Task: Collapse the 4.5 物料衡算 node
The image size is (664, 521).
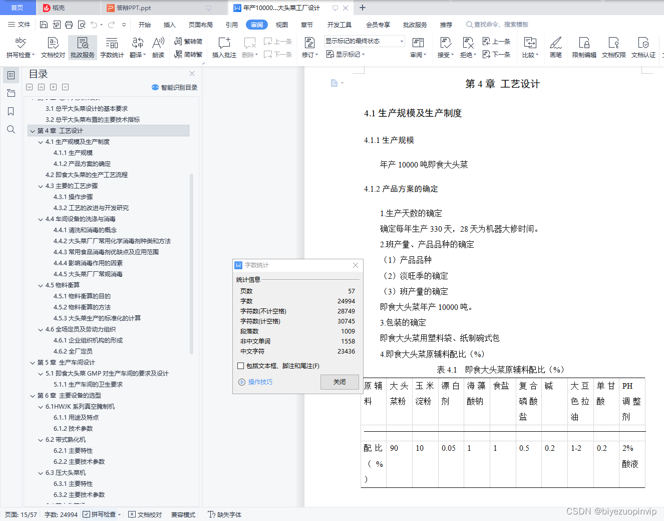Action: 41,285
